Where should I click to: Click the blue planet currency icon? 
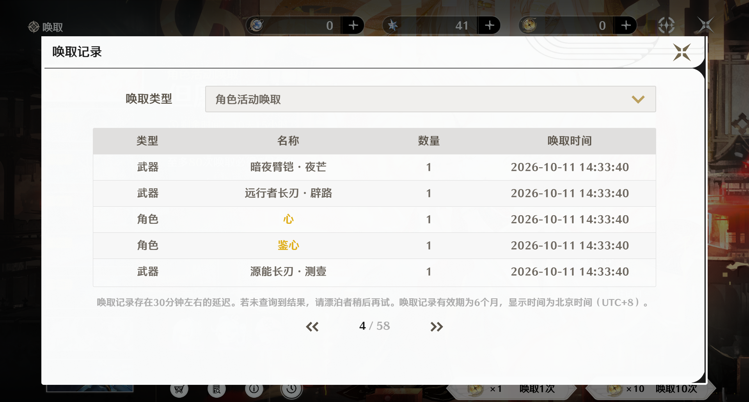(x=257, y=25)
